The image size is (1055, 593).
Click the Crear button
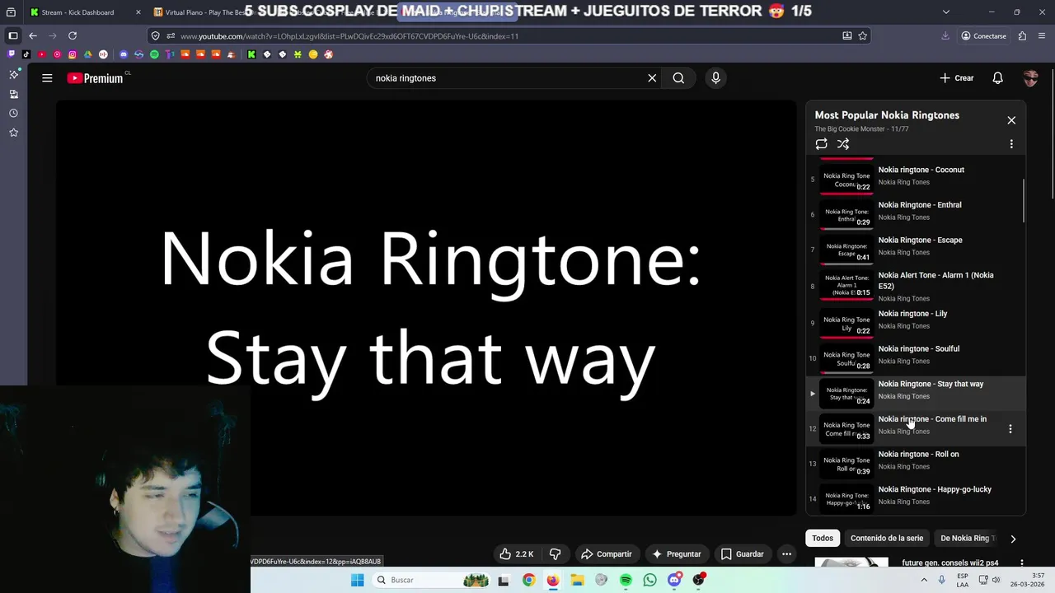[957, 78]
